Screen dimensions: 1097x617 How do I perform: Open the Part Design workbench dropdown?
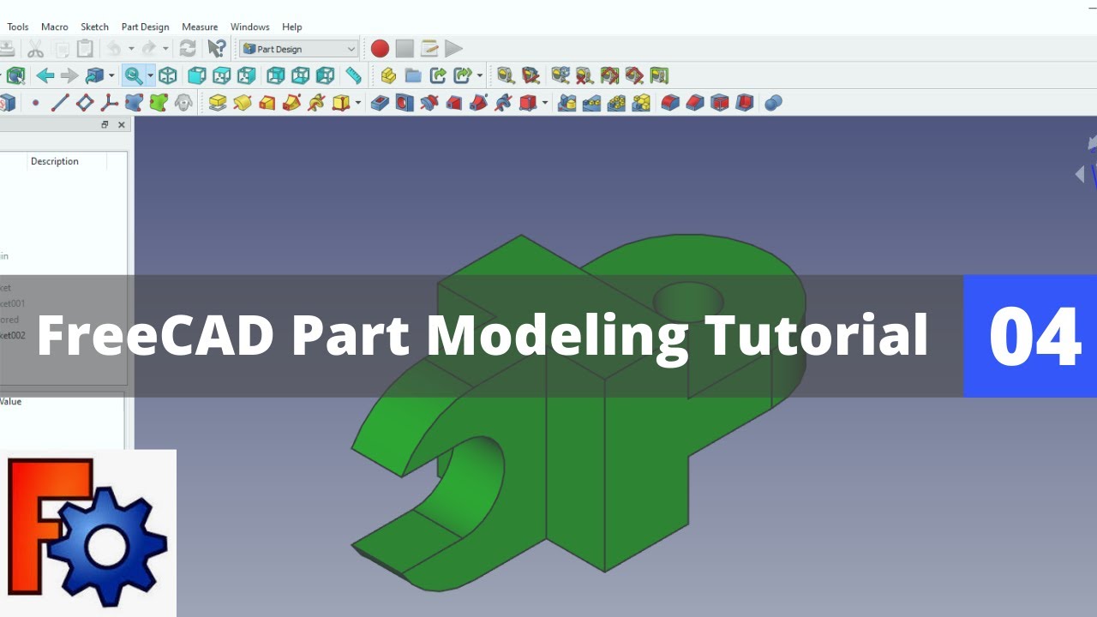(299, 49)
